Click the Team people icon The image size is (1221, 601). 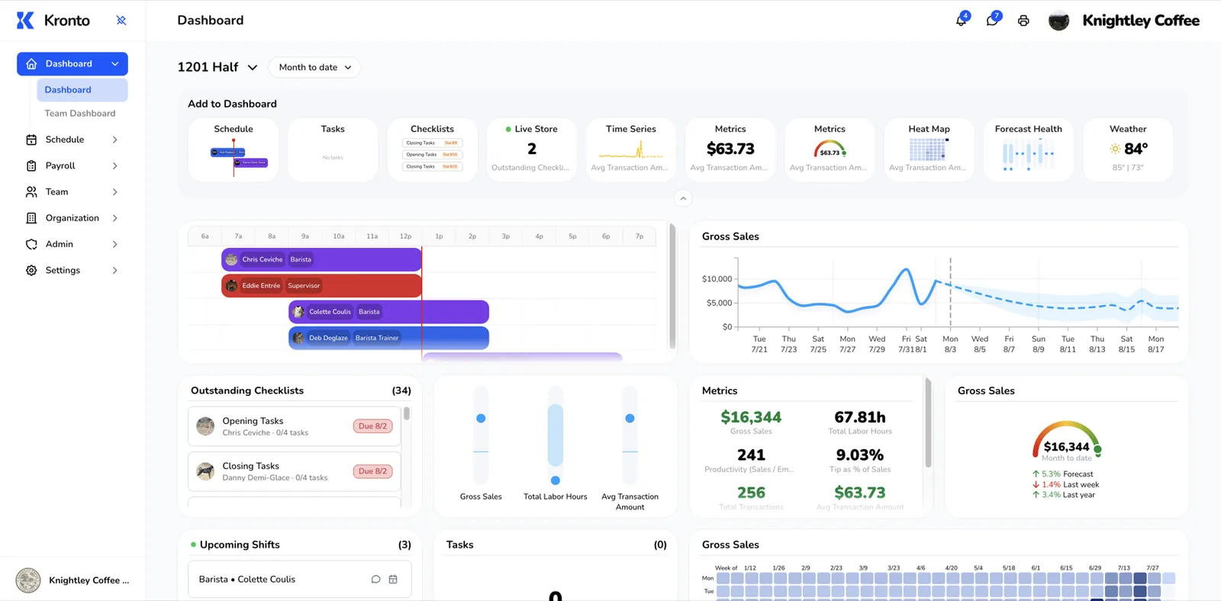[31, 191]
